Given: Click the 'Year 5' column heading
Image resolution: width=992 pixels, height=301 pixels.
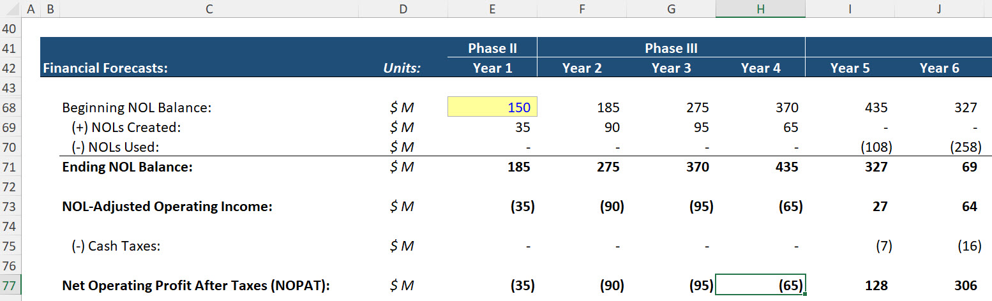Looking at the screenshot, I should (x=850, y=68).
